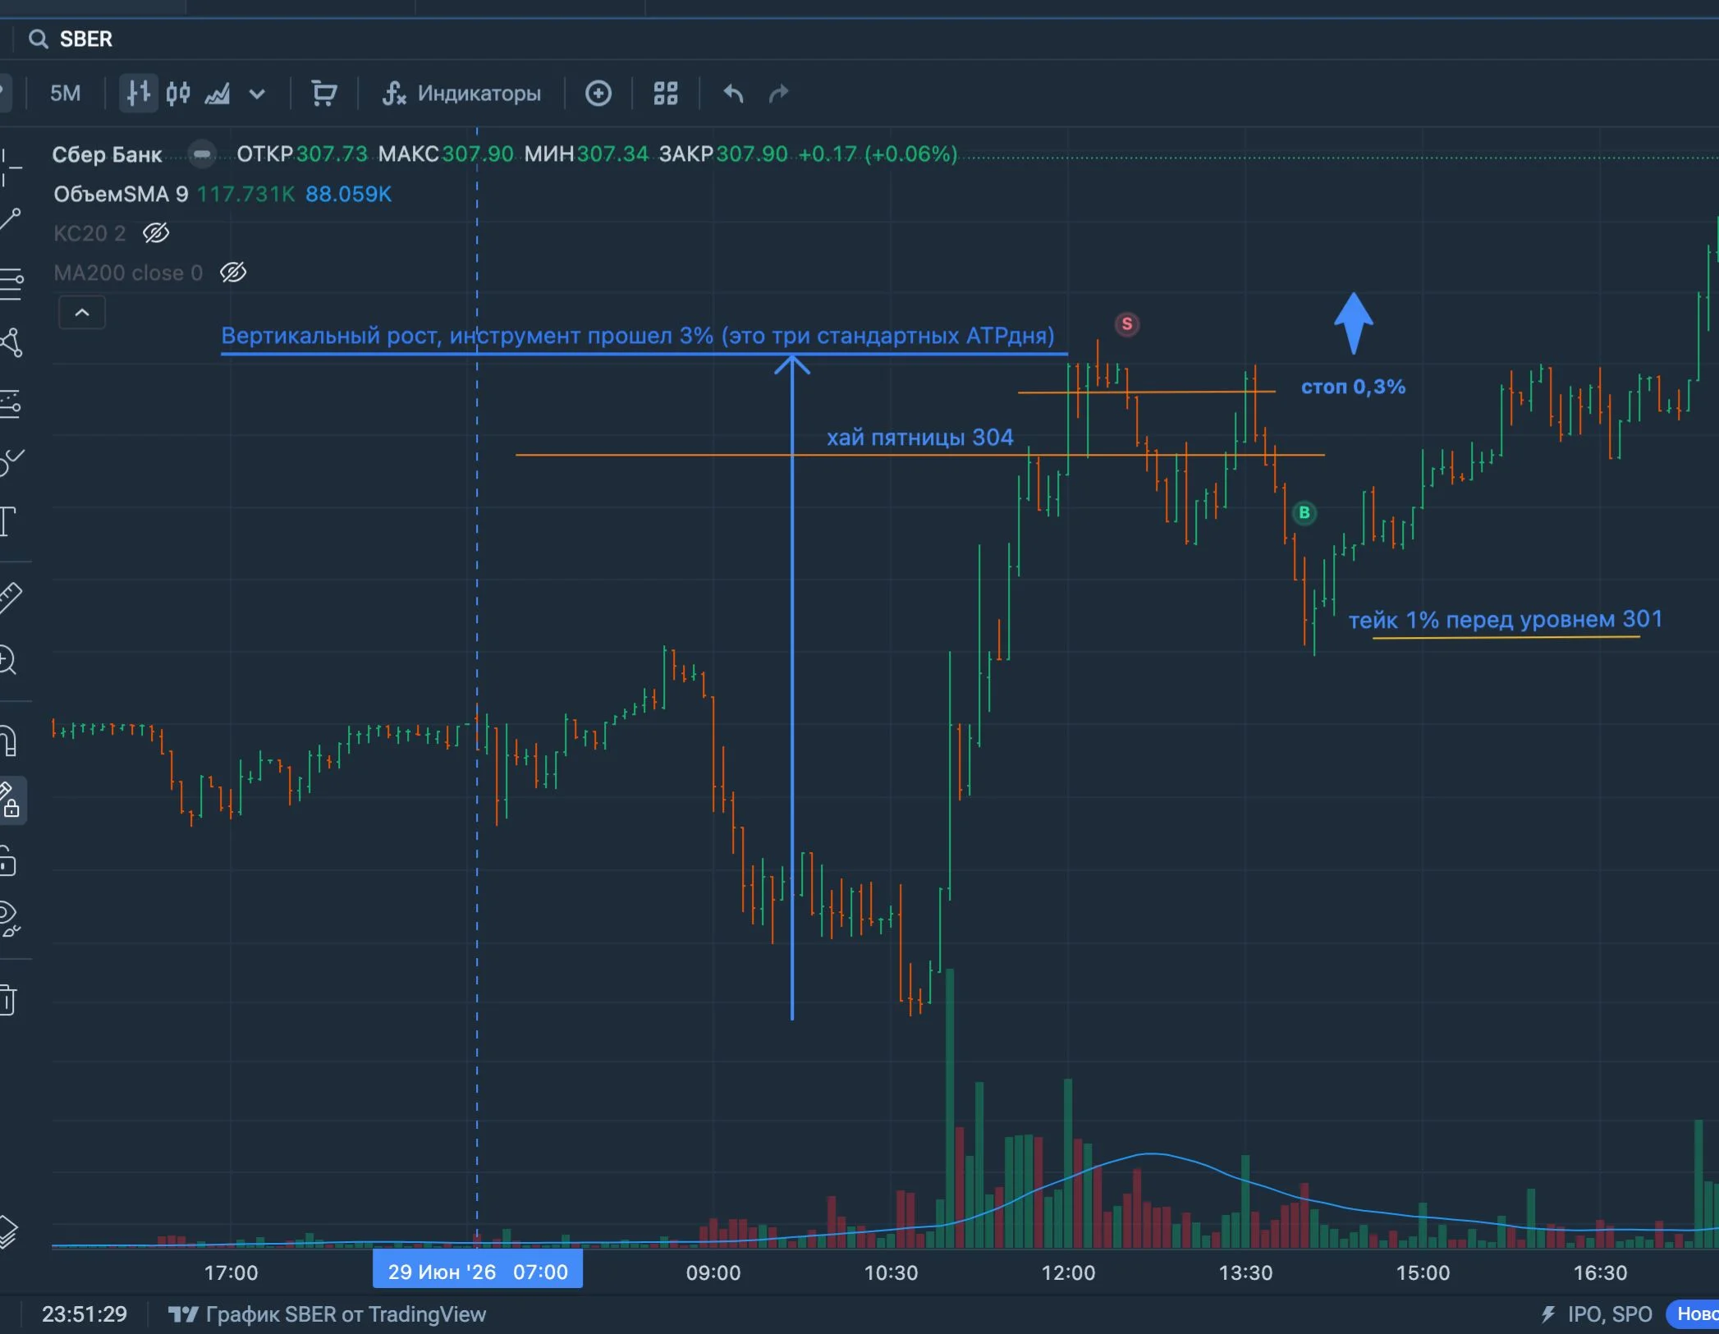The width and height of the screenshot is (1719, 1334).
Task: Click the add symbol compare plus icon
Action: (598, 94)
